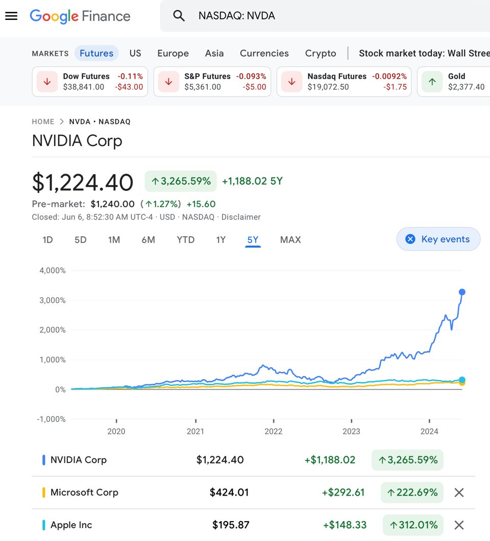Open the Gold price card
Screen dimensions: 490x541
[453, 82]
